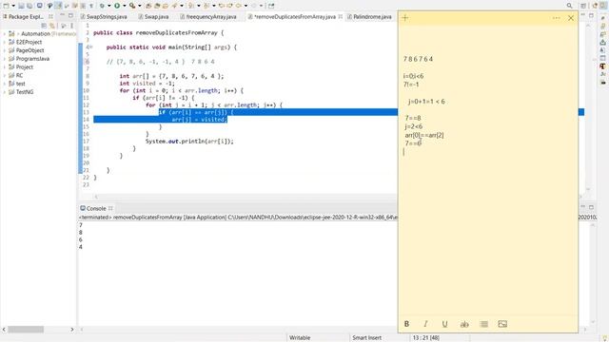Expand the Automation project node
The width and height of the screenshot is (609, 342).
tap(4, 34)
